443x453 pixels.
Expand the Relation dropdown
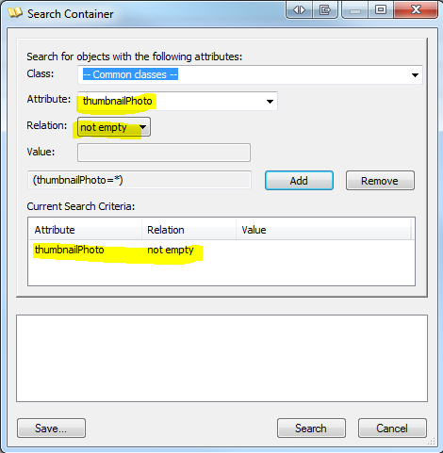[114, 127]
